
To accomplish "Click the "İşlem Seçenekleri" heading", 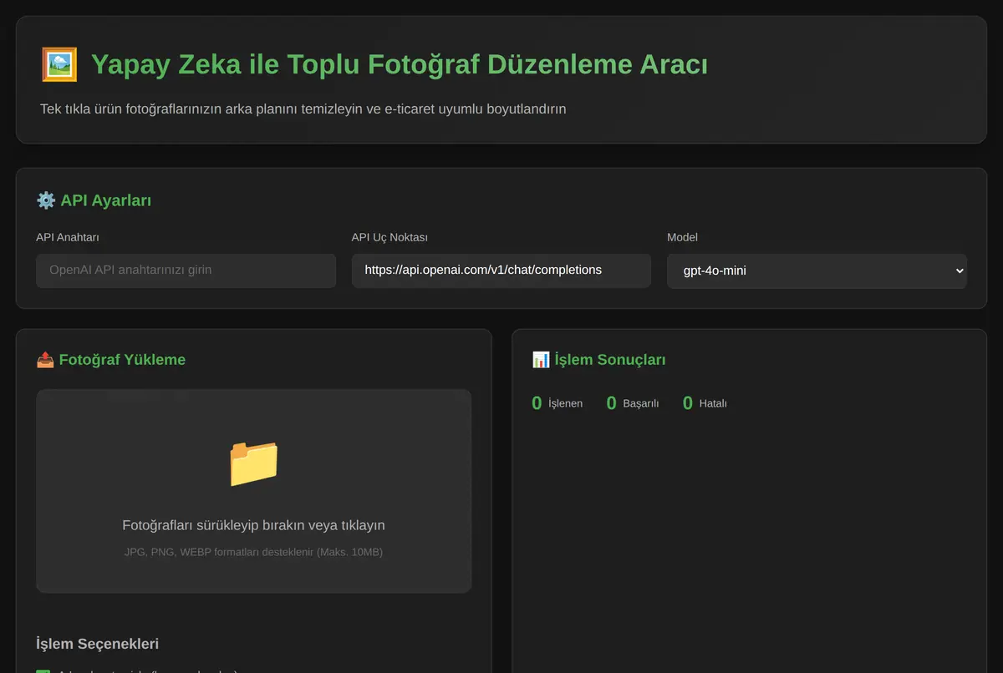I will tap(97, 644).
